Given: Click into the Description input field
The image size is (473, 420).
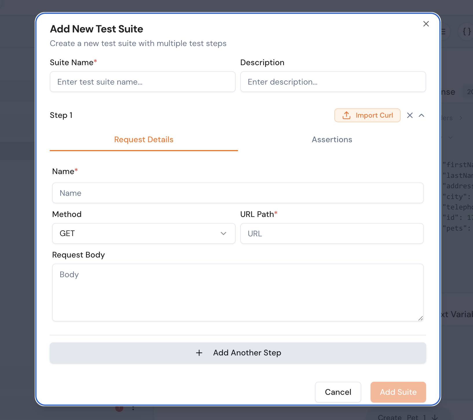Looking at the screenshot, I should click(333, 82).
